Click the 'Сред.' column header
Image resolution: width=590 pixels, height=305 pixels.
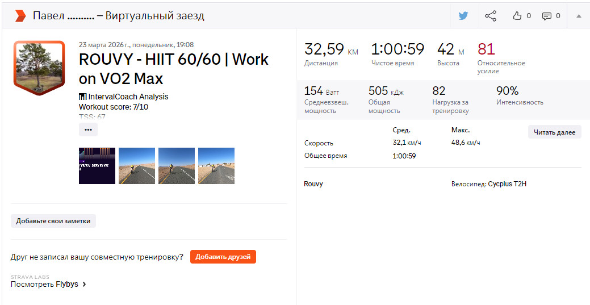(401, 130)
